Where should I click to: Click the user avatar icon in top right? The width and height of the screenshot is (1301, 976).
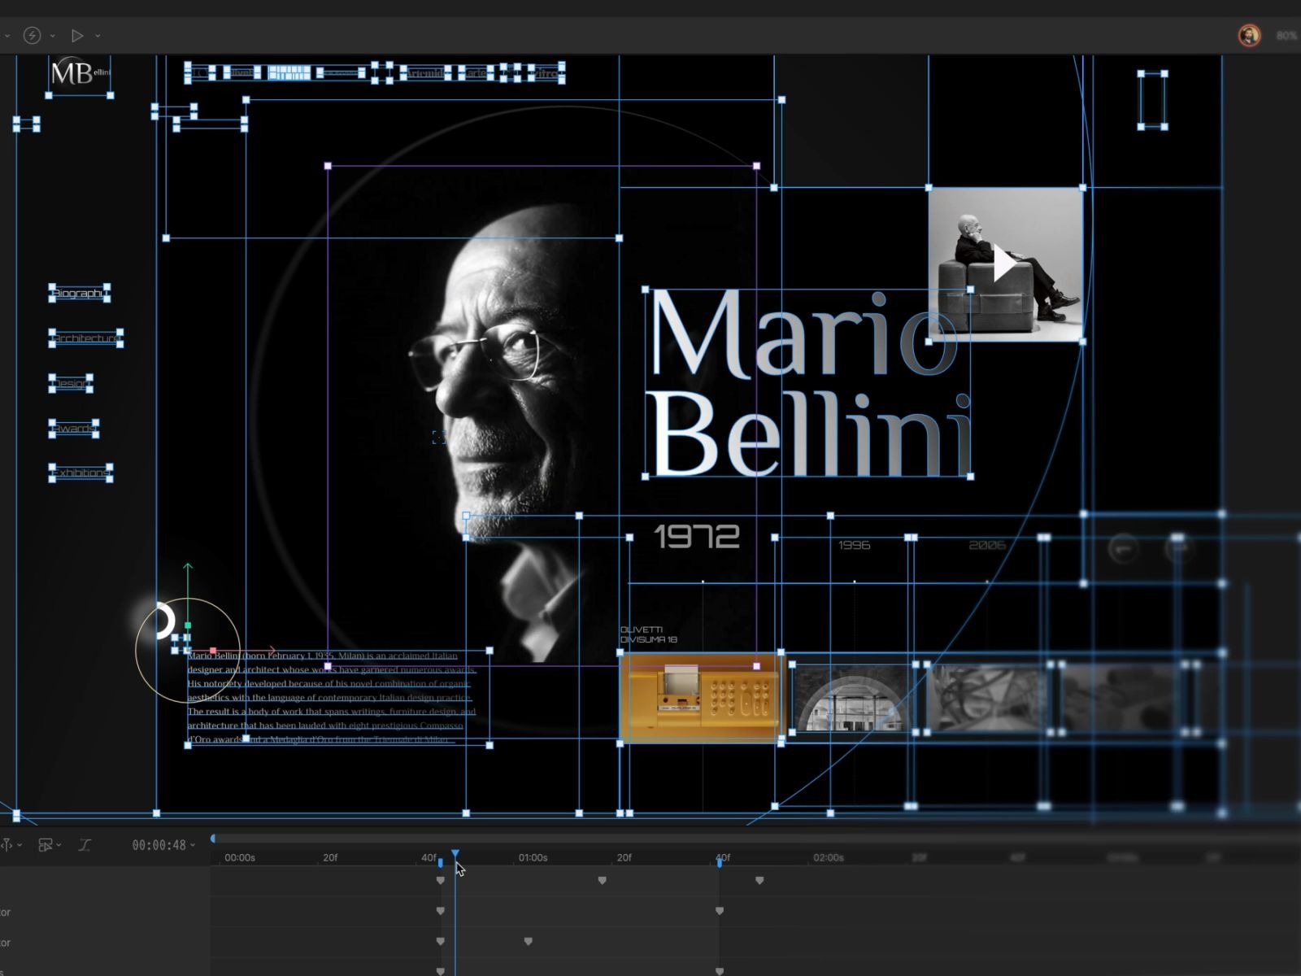click(1249, 35)
